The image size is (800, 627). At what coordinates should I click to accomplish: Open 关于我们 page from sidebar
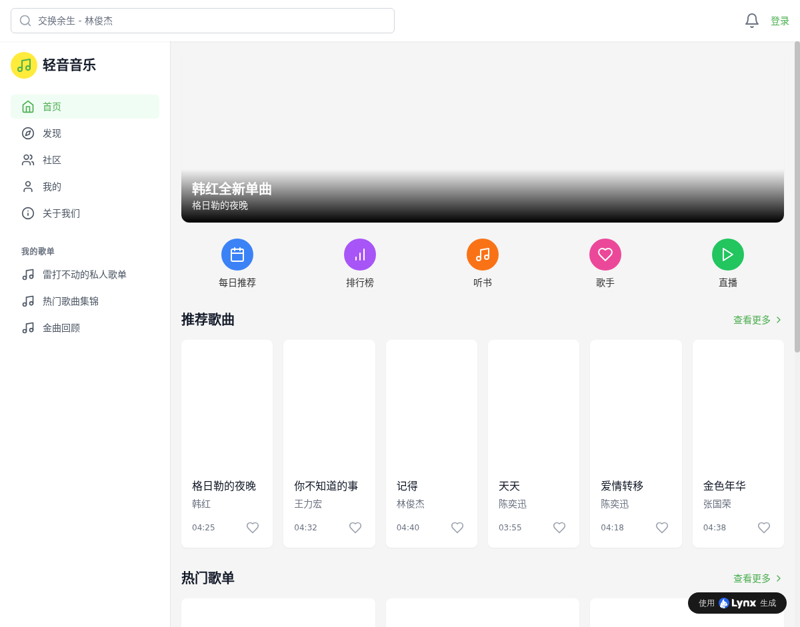[61, 213]
